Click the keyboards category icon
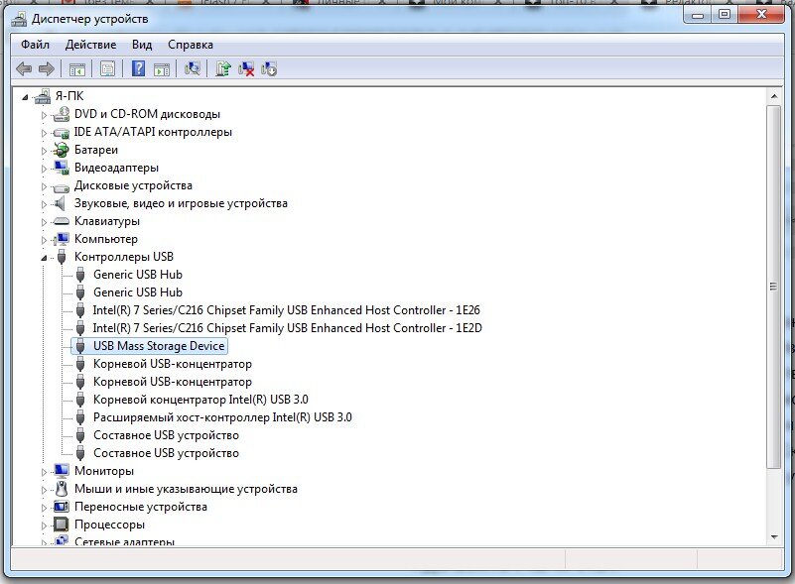Viewport: 795px width, 584px height. click(62, 221)
